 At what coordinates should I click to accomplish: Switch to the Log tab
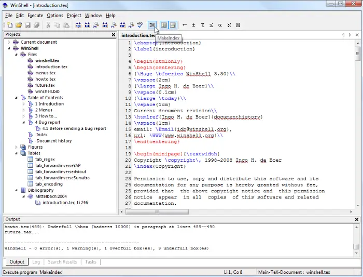36,262
